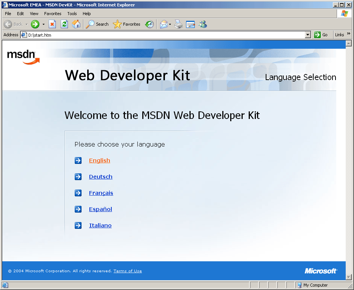The width and height of the screenshot is (354, 290).
Task: Click the Mail envelope icon
Action: (x=164, y=24)
